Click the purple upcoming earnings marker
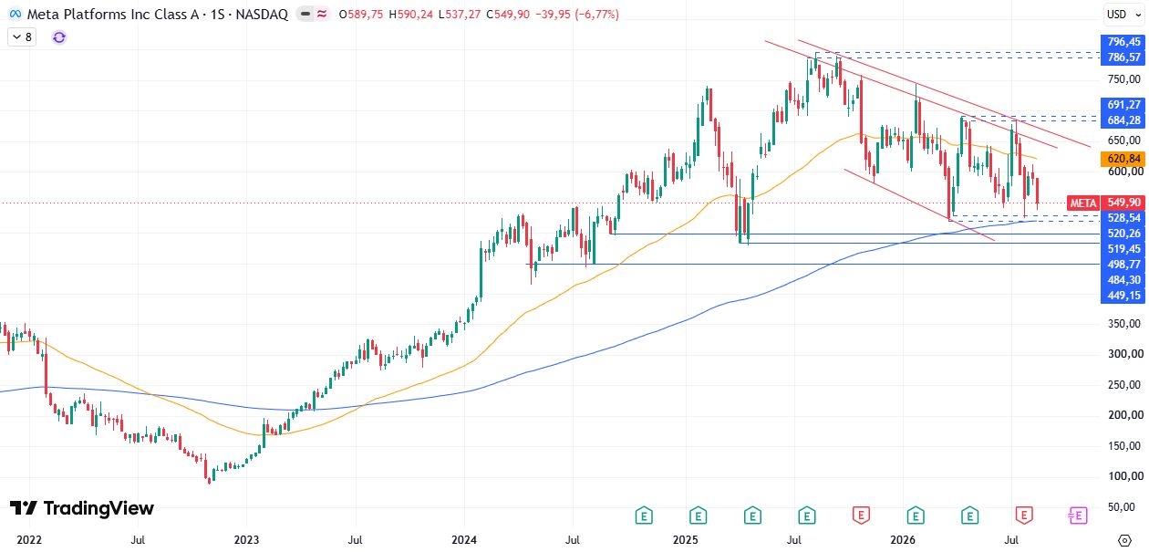The width and height of the screenshot is (1149, 552). tap(1078, 516)
